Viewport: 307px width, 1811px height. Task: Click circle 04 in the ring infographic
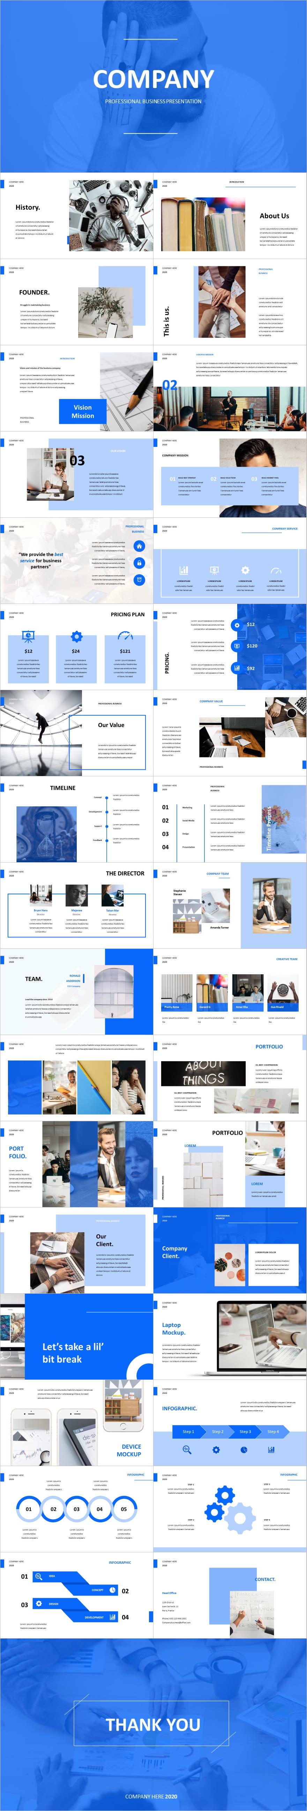(x=100, y=1509)
